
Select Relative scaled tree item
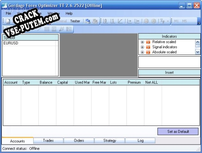coord(164,42)
